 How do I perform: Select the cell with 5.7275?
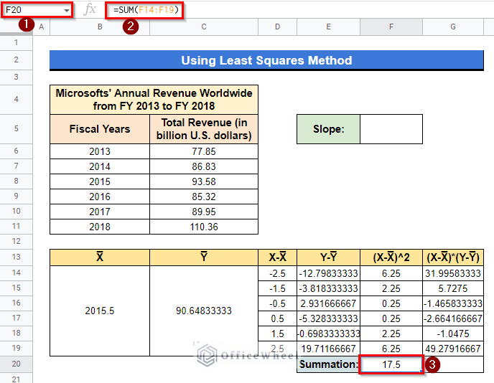point(453,288)
